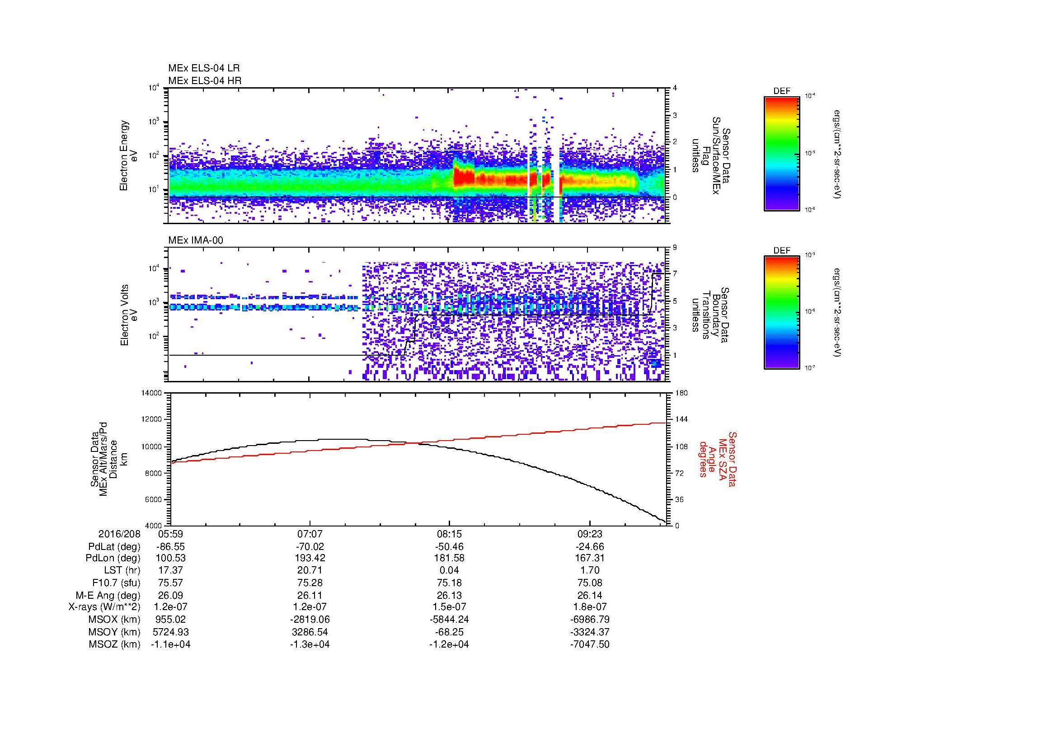Click the X-rays value 1.5e-07
The width and height of the screenshot is (1057, 747).
point(449,607)
